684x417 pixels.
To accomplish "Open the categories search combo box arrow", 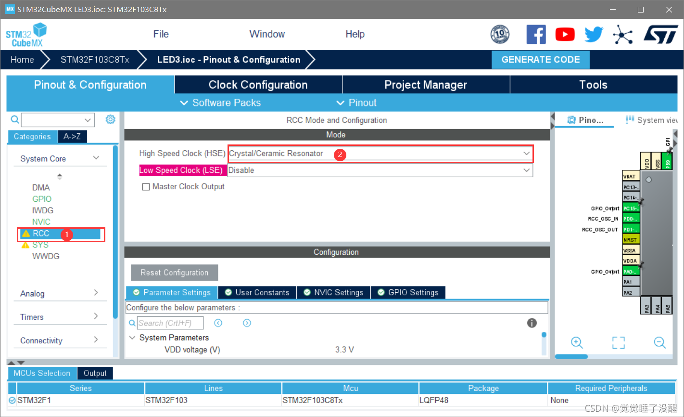I will click(x=88, y=120).
